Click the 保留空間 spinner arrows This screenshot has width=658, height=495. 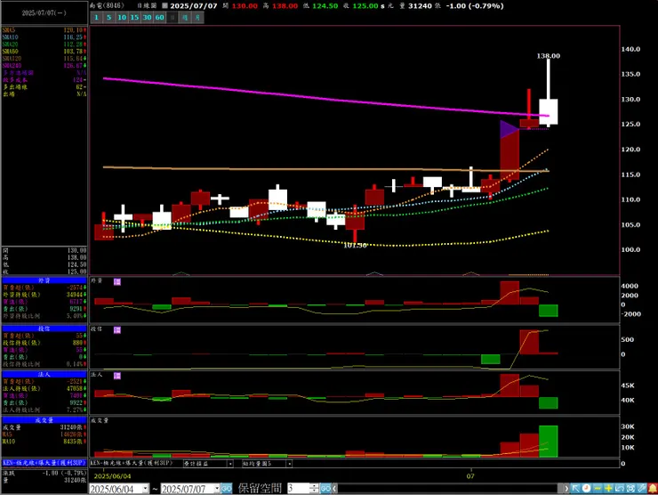pyautogui.click(x=314, y=489)
